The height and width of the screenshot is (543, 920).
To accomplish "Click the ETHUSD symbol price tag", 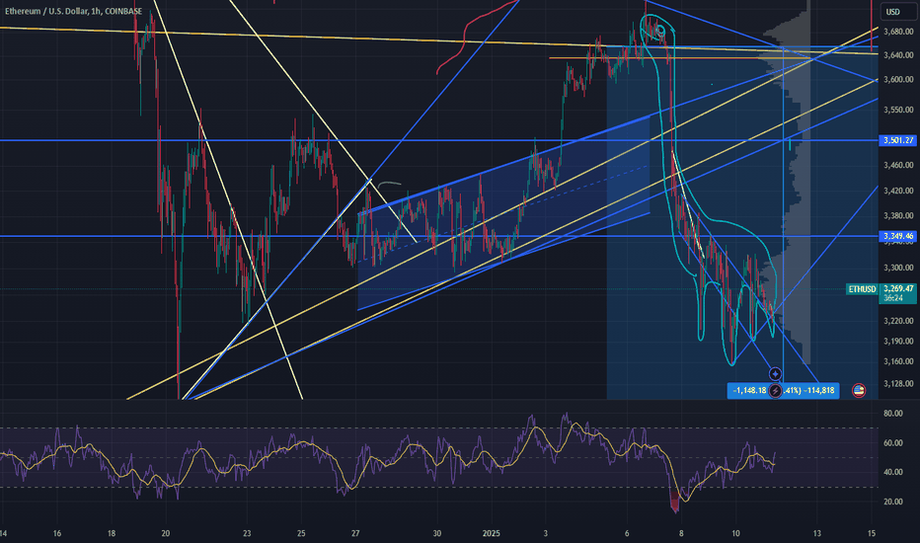I will pyautogui.click(x=862, y=289).
